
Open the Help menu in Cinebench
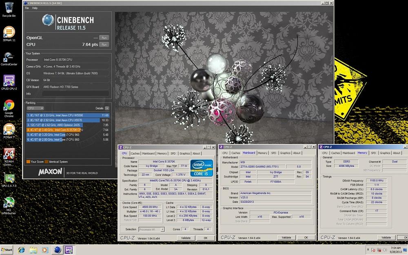[x=35, y=8]
